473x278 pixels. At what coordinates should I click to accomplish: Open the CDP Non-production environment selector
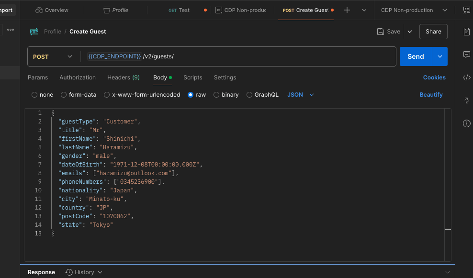[414, 10]
